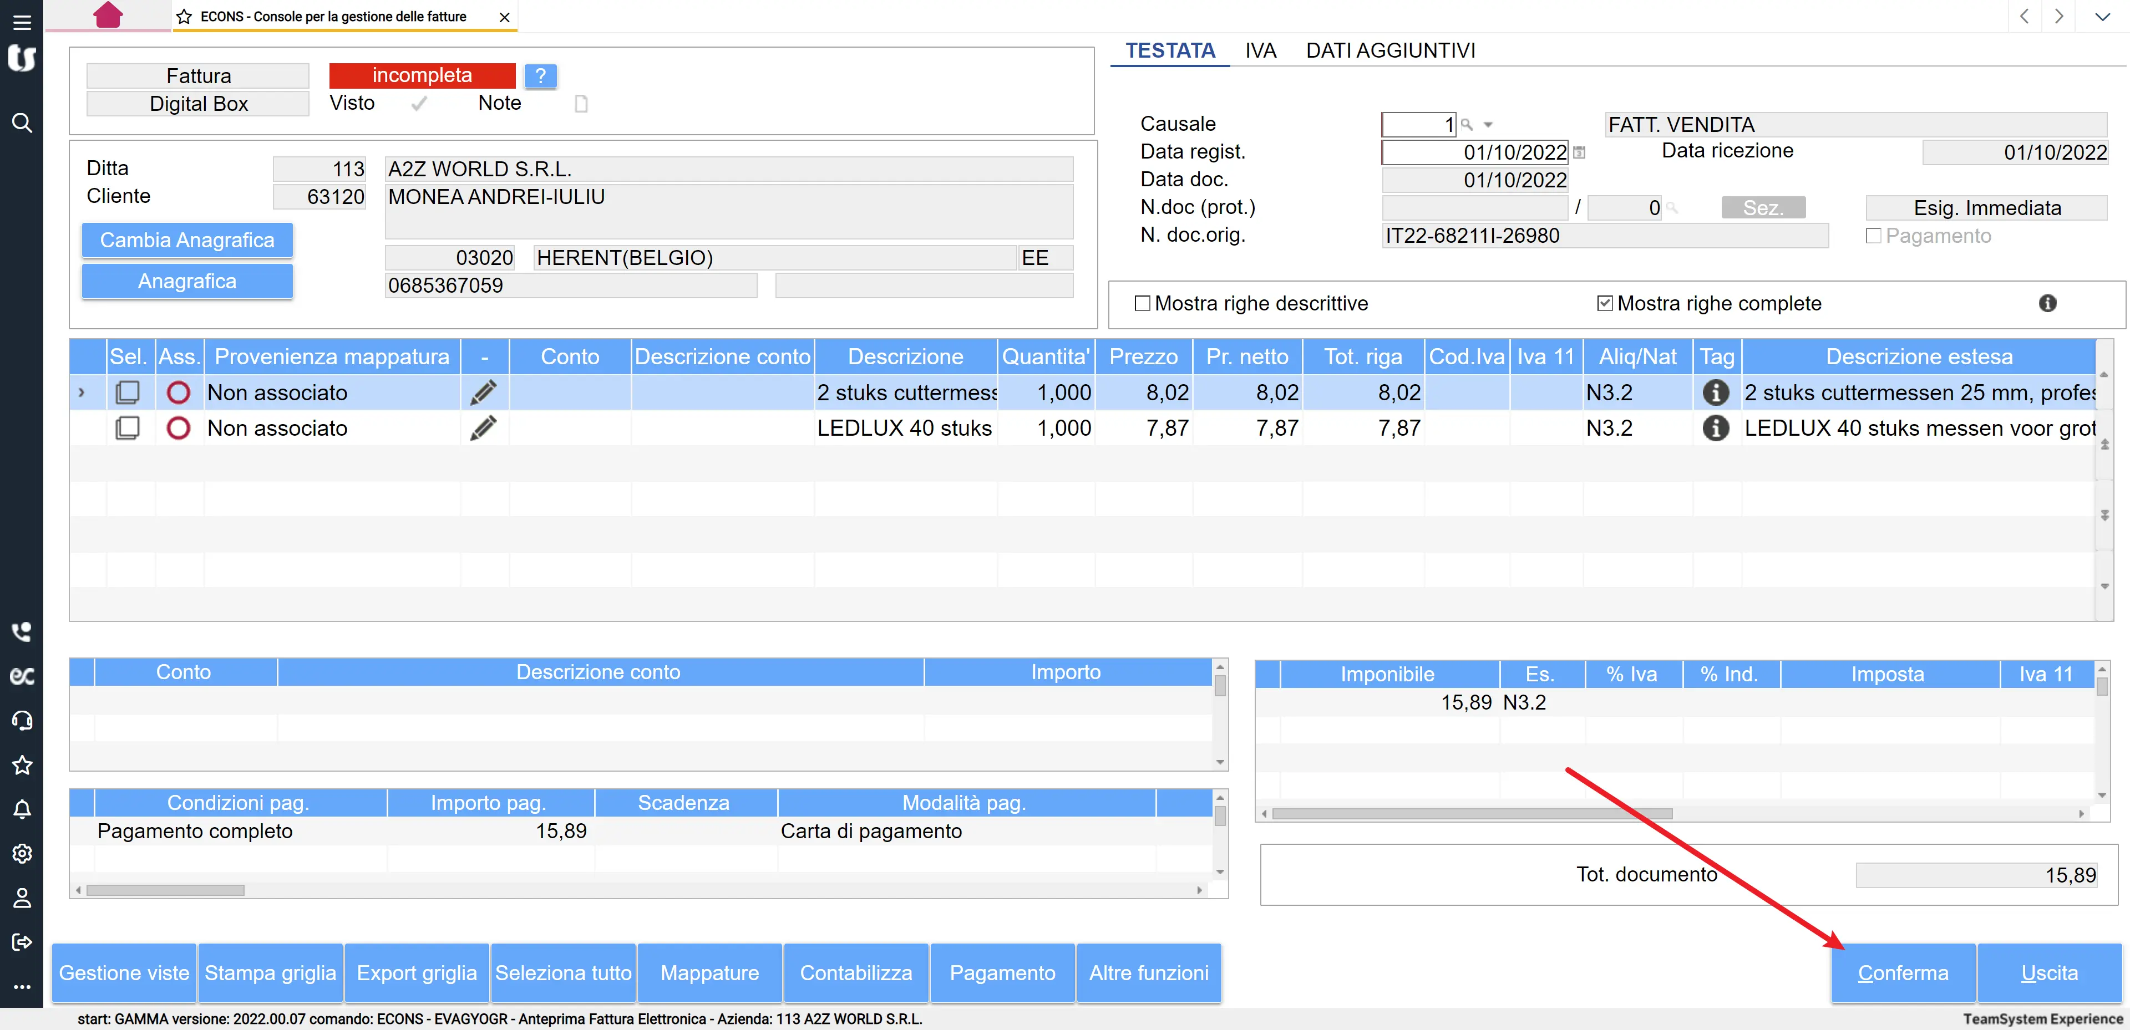2130x1030 pixels.
Task: Click the edit pencil on first row
Action: pyautogui.click(x=484, y=392)
